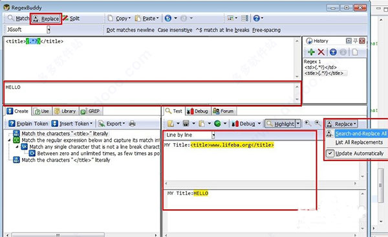The image size is (388, 237).
Task: Open the Line by line combo box
Action: click(x=190, y=135)
